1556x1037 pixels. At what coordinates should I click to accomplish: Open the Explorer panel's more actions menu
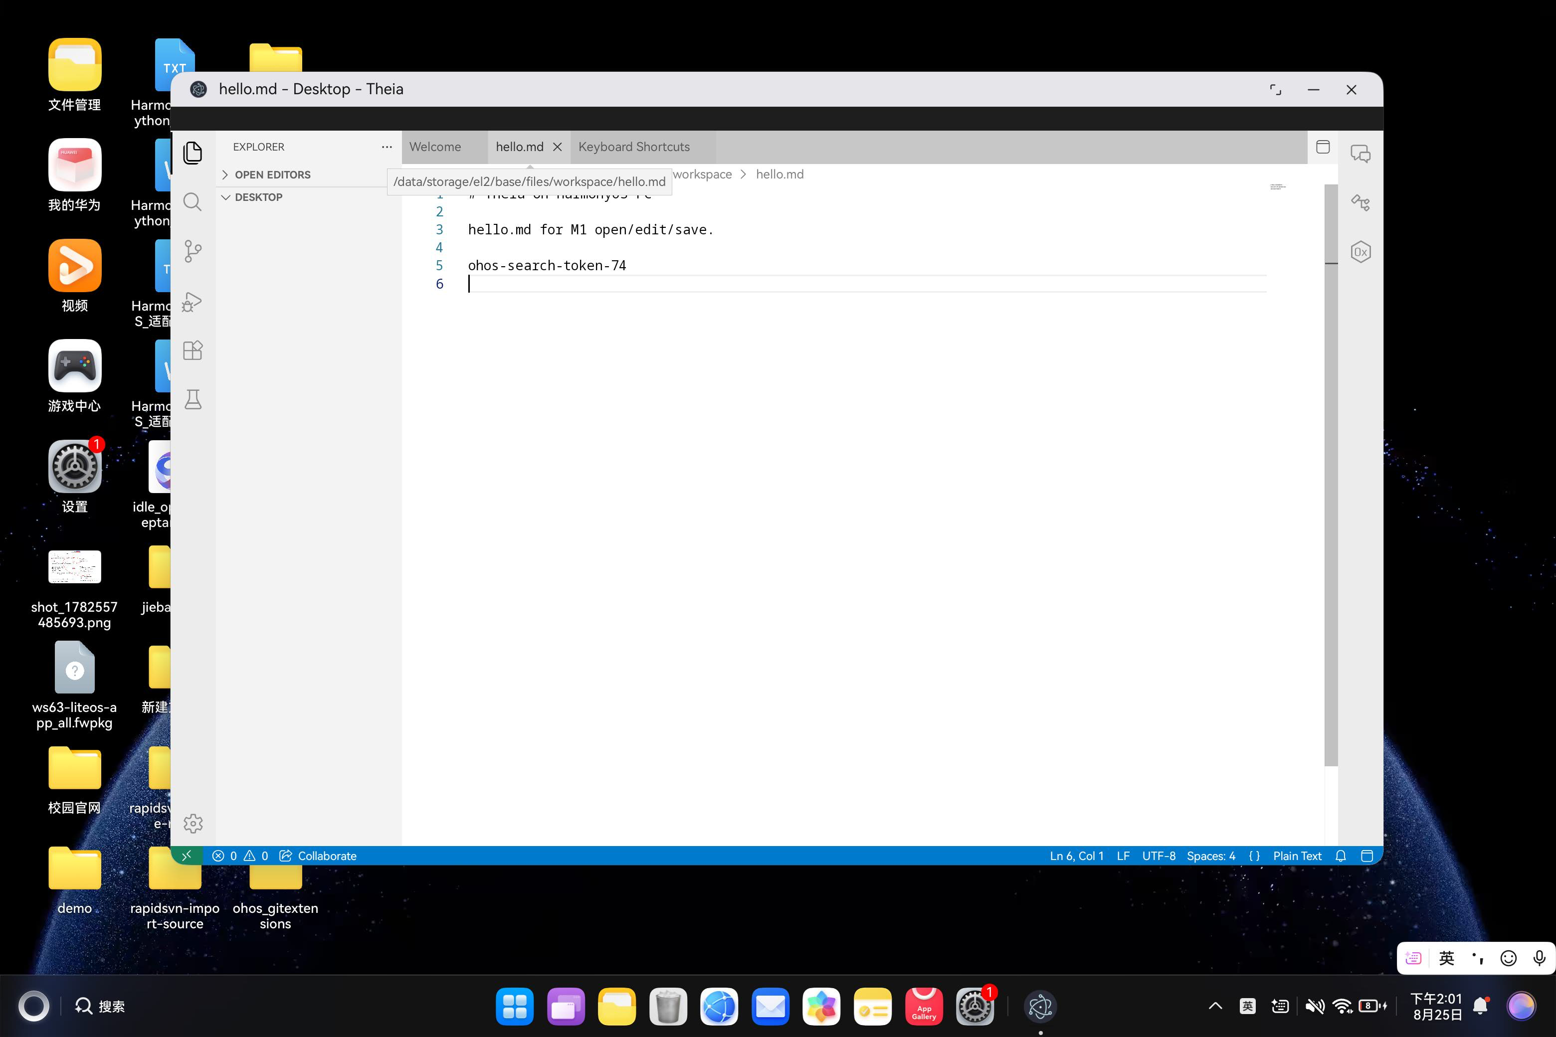387,147
